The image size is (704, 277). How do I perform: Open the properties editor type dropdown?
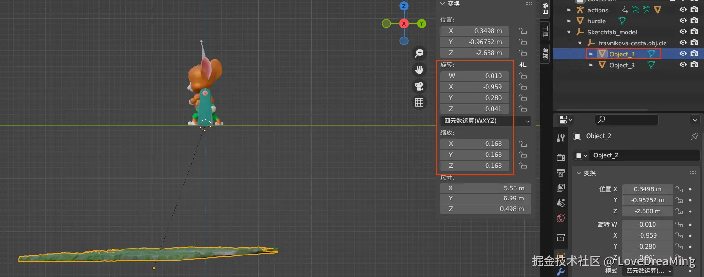565,120
